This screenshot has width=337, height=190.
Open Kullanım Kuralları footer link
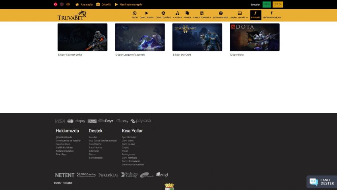click(x=65, y=151)
